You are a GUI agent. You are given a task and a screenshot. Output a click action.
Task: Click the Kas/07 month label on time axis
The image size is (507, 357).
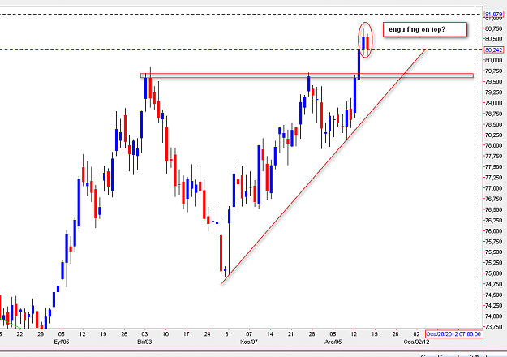[249, 342]
